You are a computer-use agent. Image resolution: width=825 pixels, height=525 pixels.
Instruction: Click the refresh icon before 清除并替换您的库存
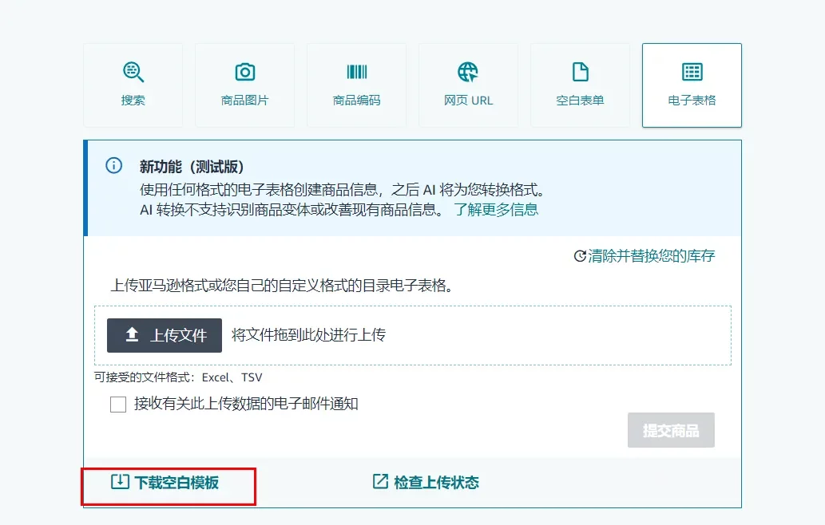[x=580, y=256]
